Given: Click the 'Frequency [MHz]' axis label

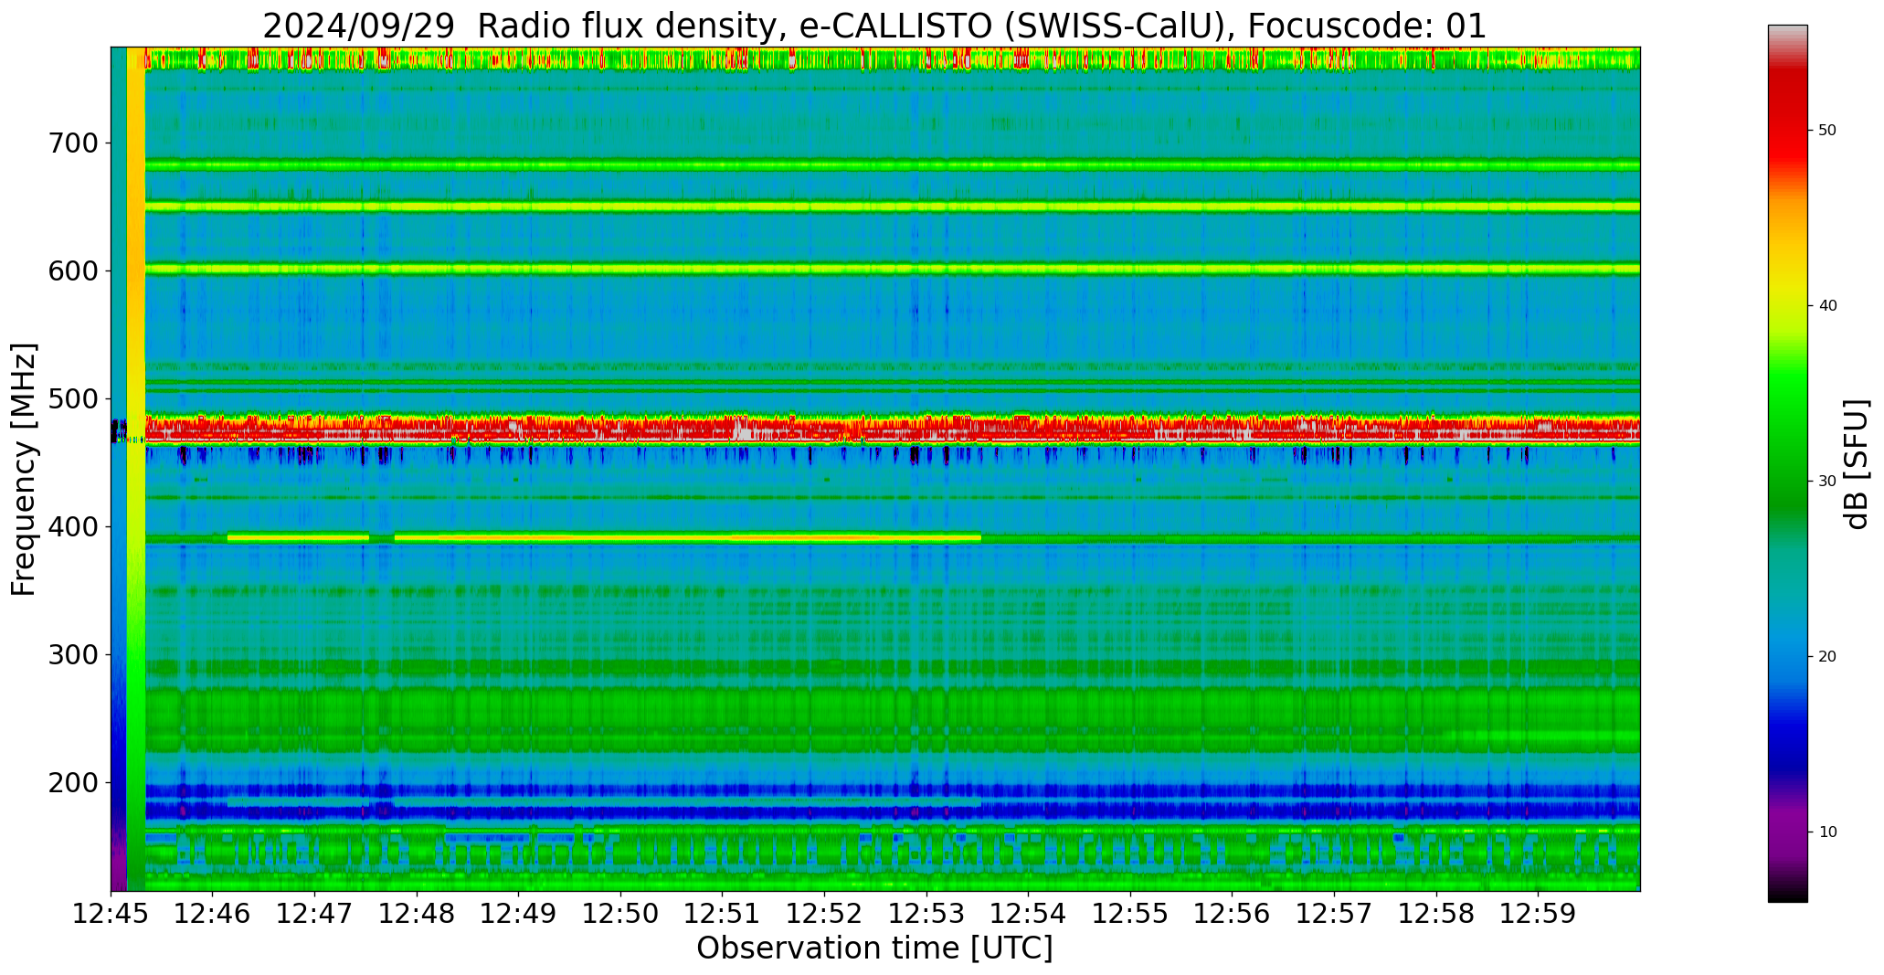Looking at the screenshot, I should [24, 469].
